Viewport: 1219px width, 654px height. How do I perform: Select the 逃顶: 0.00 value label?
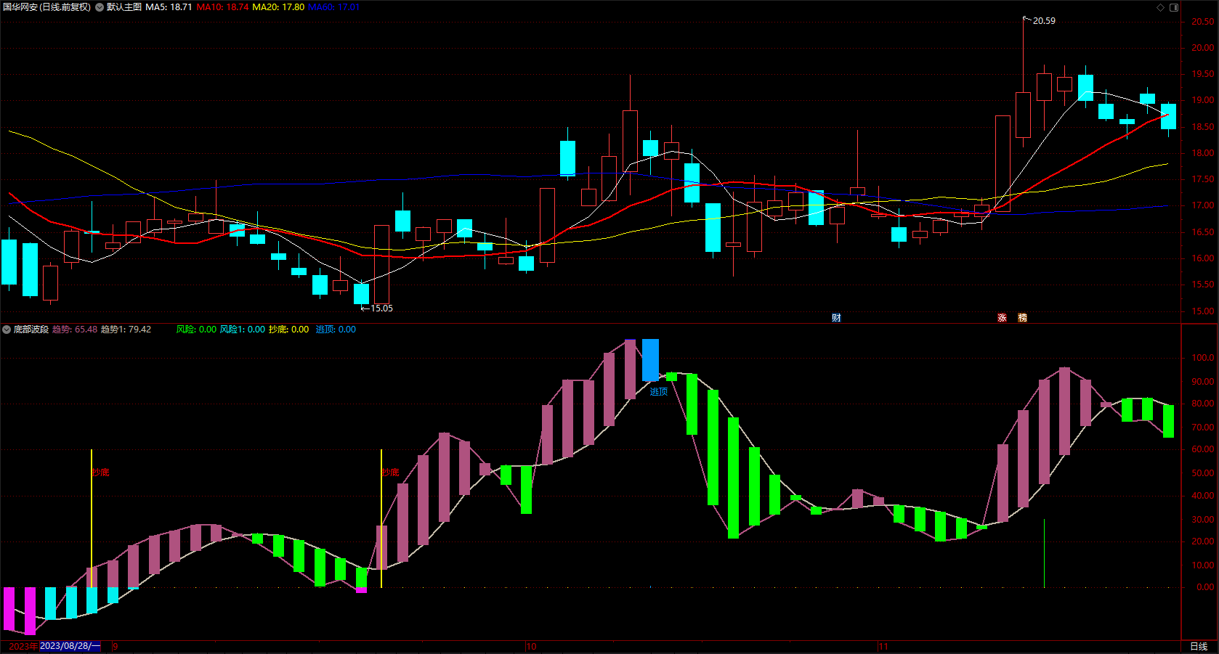[x=336, y=330]
